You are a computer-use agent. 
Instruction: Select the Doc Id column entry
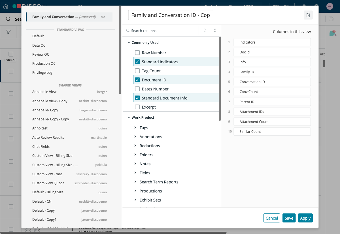pos(272,52)
